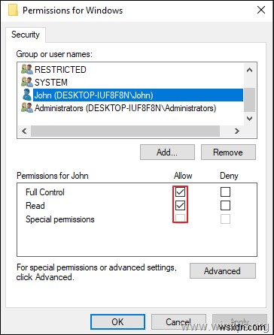Click the John user icon
274x335 pixels.
tap(27, 95)
